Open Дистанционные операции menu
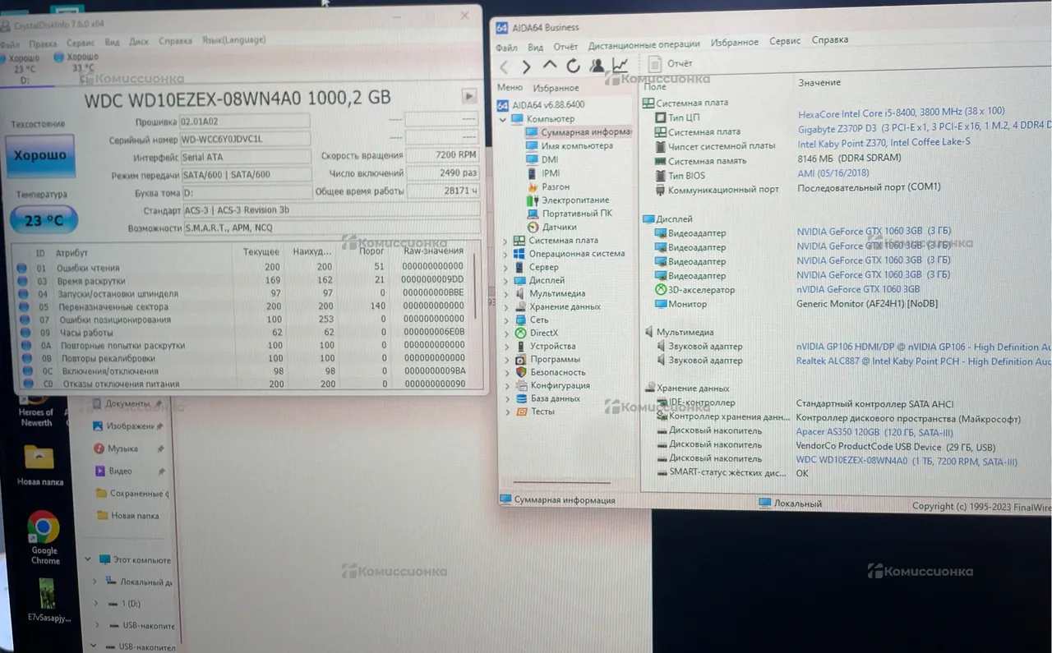Image resolution: width=1052 pixels, height=653 pixels. coord(644,44)
